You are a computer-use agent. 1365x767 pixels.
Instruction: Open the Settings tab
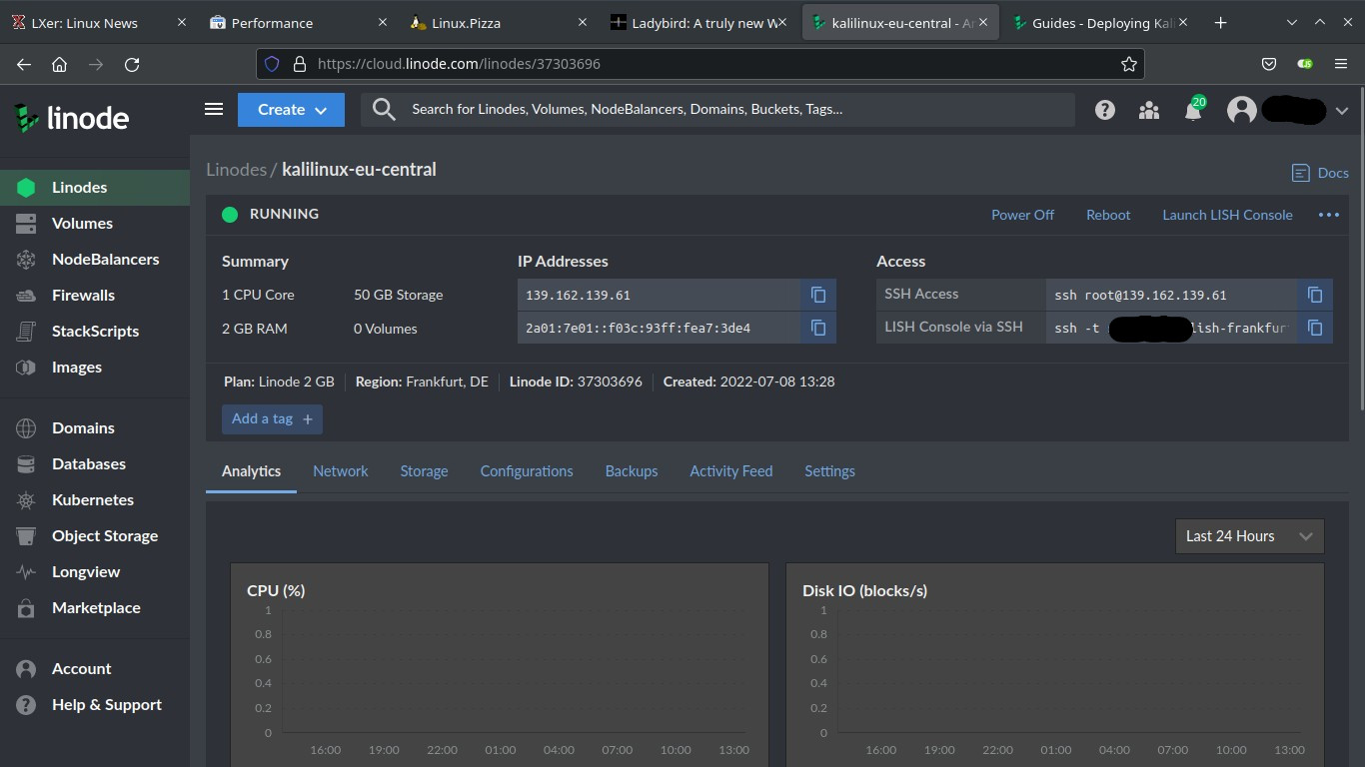pos(829,471)
